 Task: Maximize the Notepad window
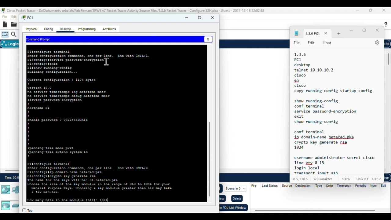click(x=364, y=30)
